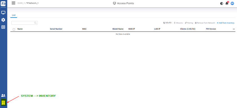Open the Fit logo home icon
Viewport: 237px width, 108px height.
tap(3, 3)
